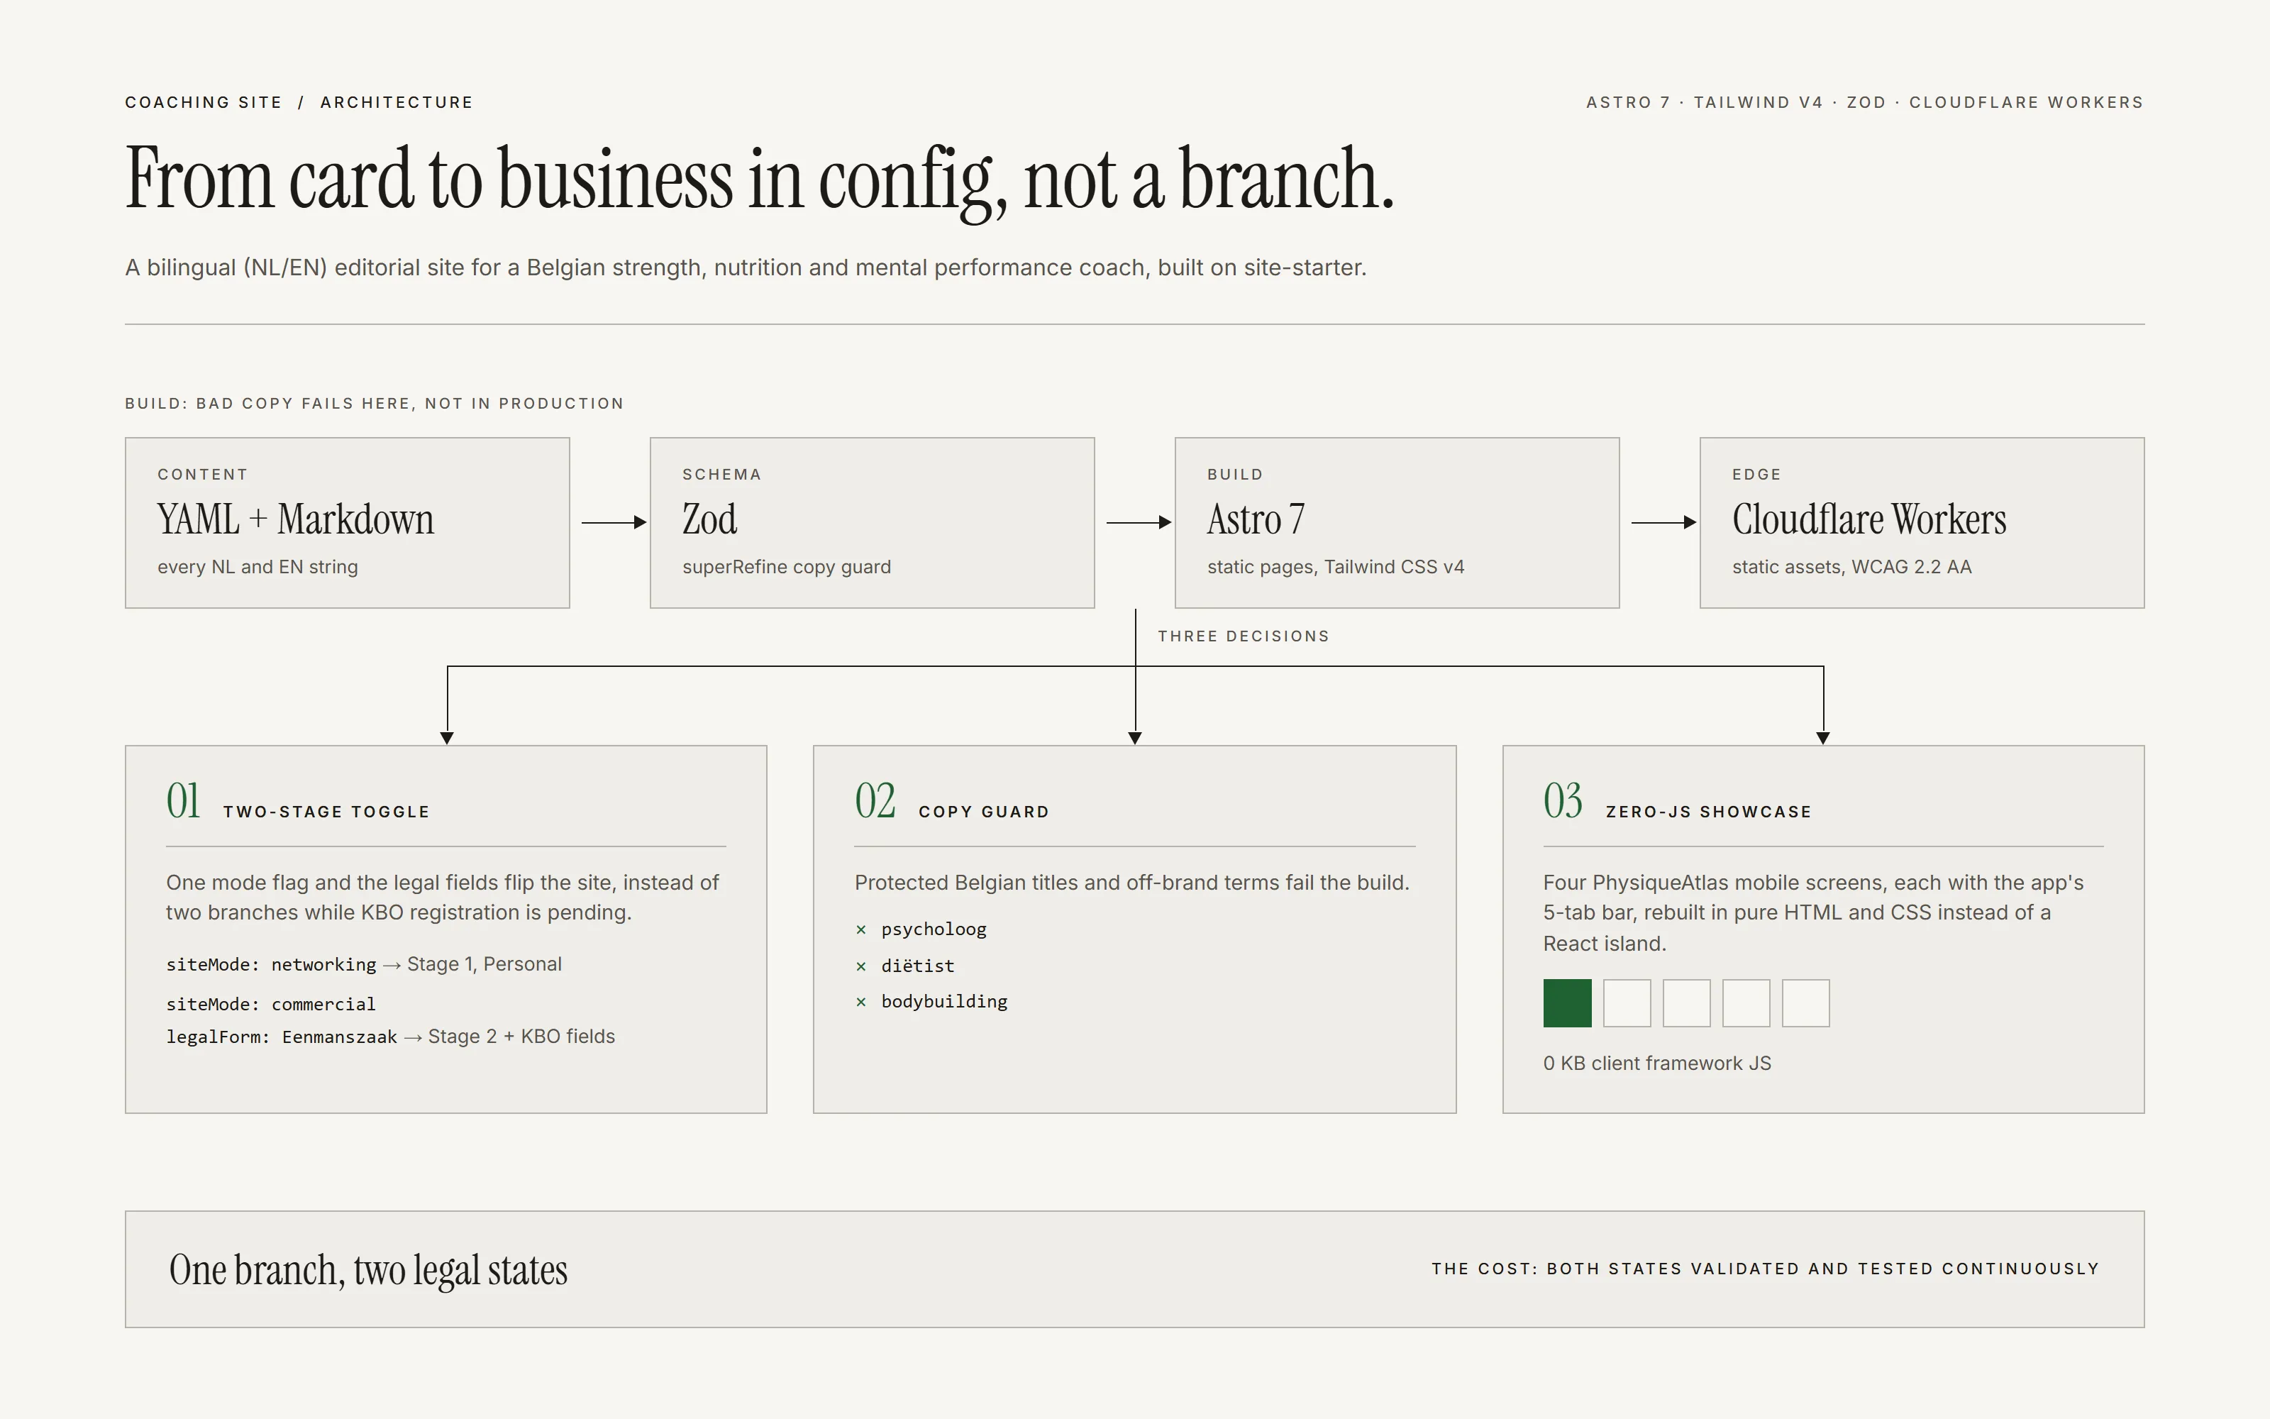The height and width of the screenshot is (1419, 2270).
Task: Click the 'Stage 2 + KBO fields' text
Action: coord(521,1037)
